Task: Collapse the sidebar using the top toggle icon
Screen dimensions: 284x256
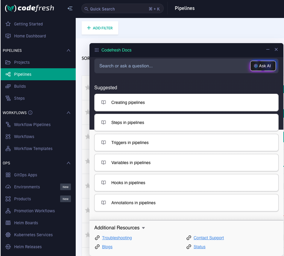Action: pyautogui.click(x=70, y=8)
